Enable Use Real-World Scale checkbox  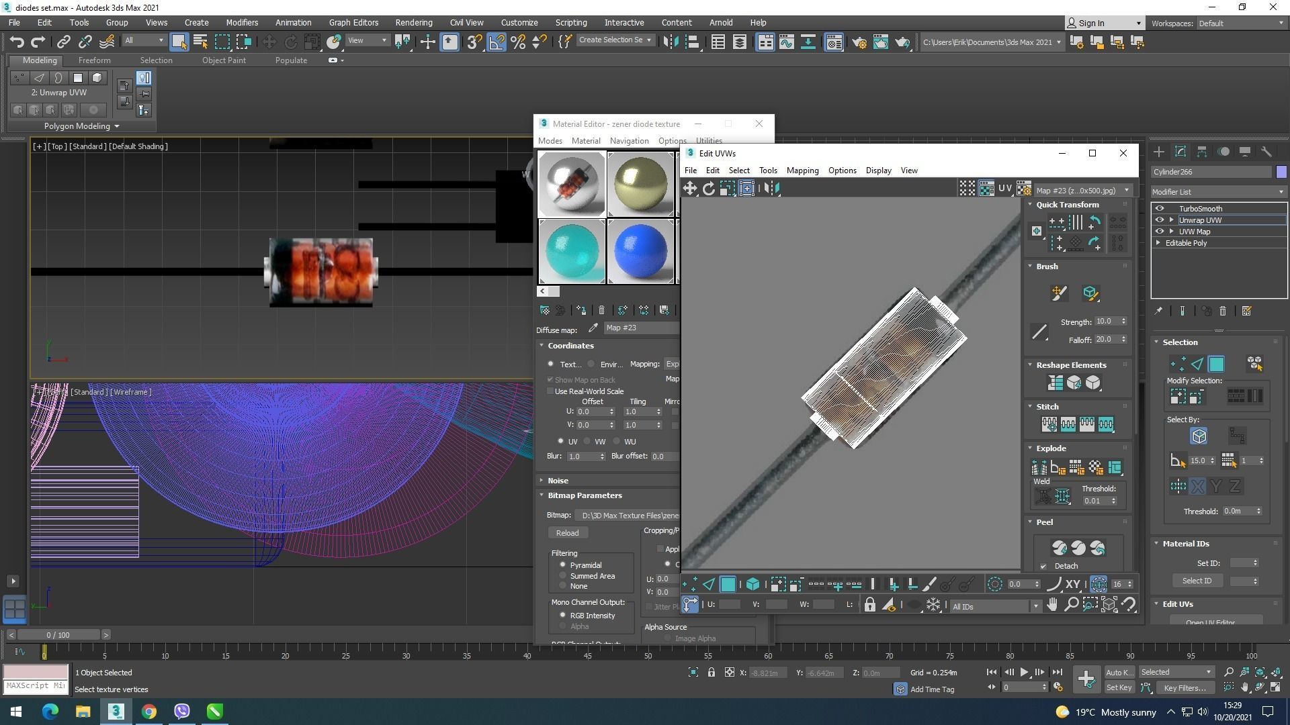pyautogui.click(x=551, y=391)
